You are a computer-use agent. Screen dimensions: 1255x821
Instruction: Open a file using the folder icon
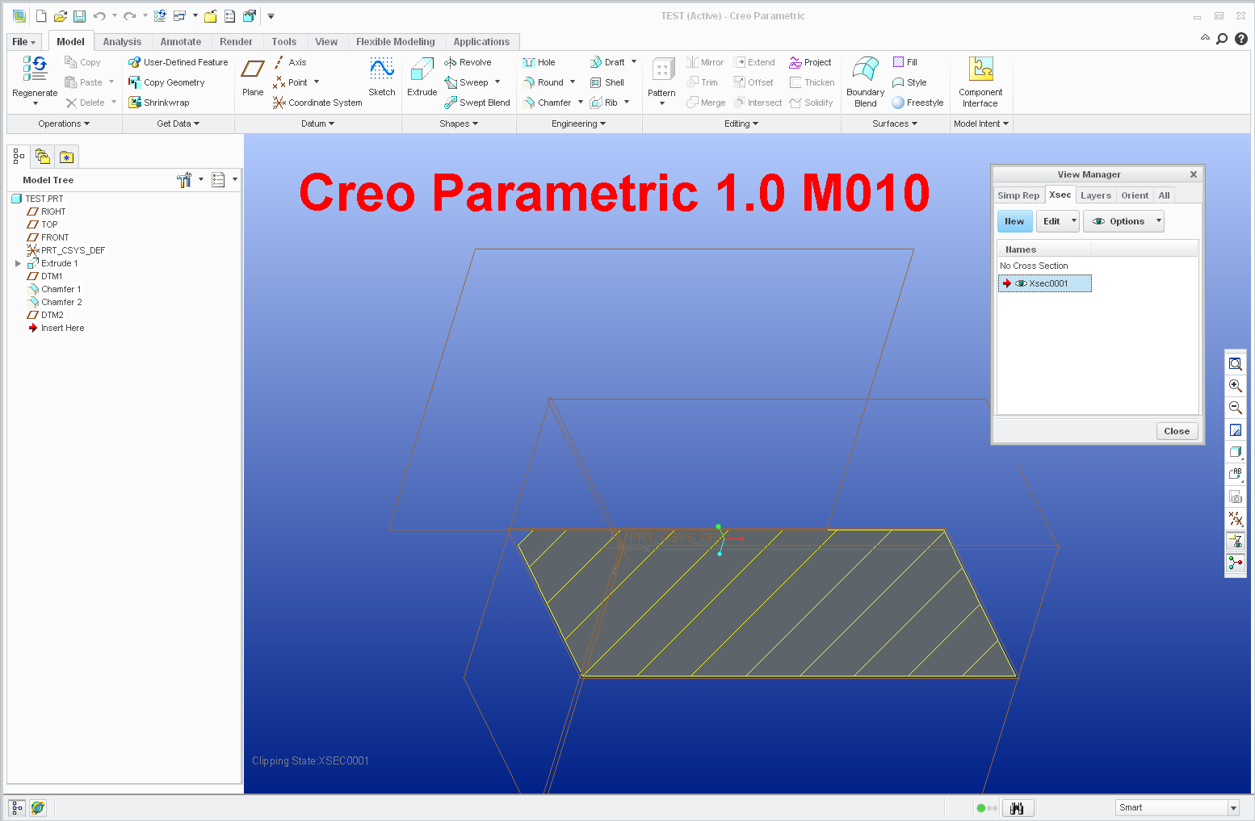tap(61, 16)
